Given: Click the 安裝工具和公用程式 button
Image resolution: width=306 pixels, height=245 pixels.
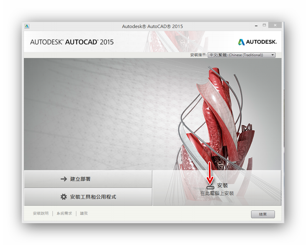Looking at the screenshot, I should coord(88,197).
